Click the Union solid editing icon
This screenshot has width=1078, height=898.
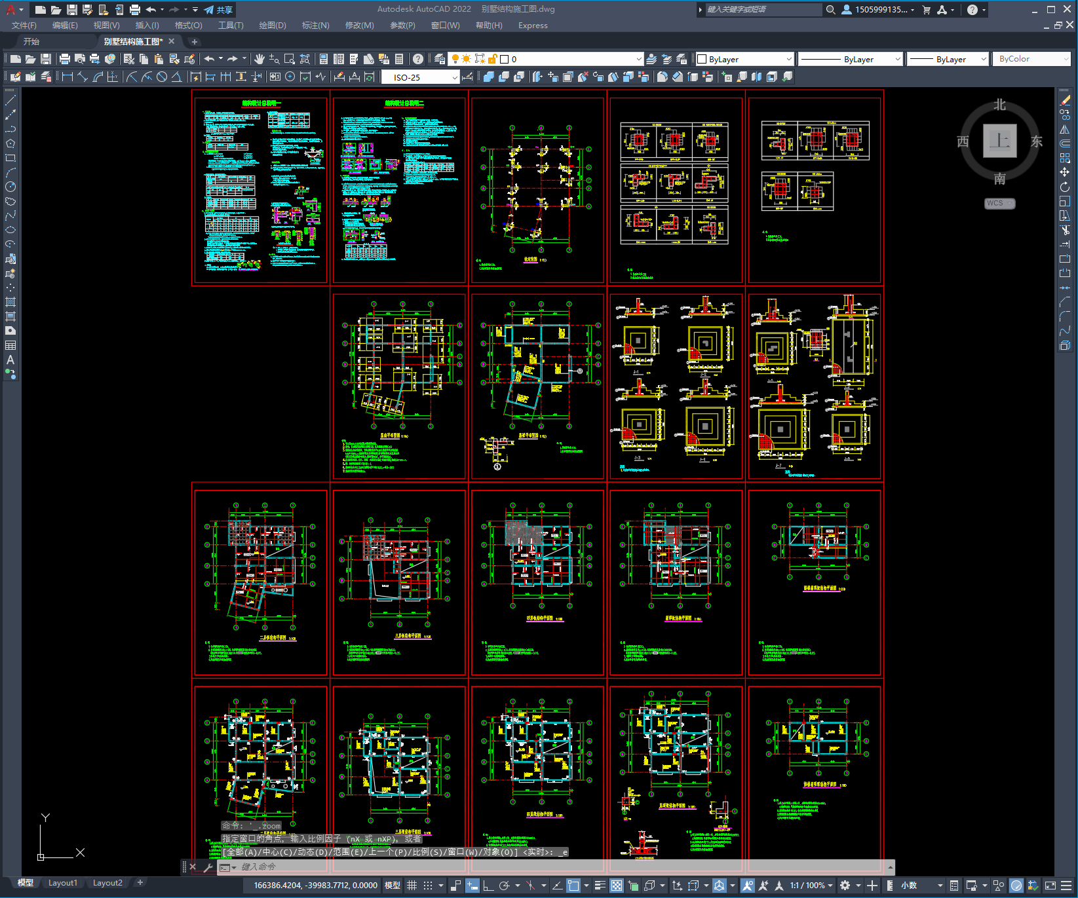click(489, 77)
